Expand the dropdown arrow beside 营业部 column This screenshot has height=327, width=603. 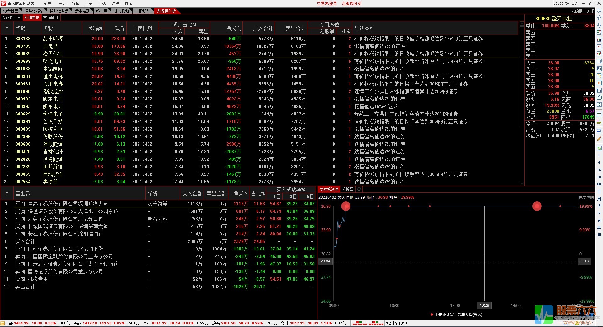[7, 193]
